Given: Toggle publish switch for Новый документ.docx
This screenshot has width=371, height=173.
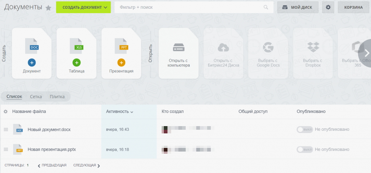Looking at the screenshot, I should click(305, 129).
